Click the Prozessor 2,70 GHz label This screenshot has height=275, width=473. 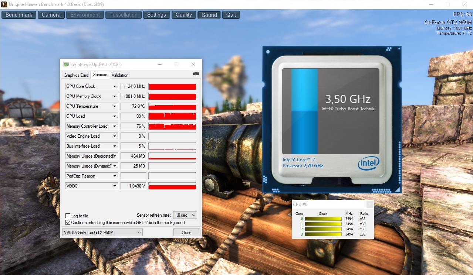click(x=303, y=166)
